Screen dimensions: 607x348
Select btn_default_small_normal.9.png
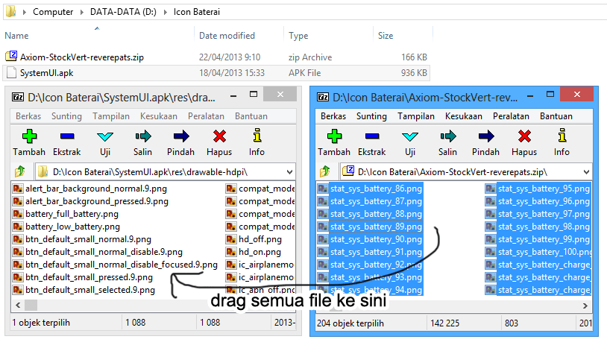tap(88, 239)
